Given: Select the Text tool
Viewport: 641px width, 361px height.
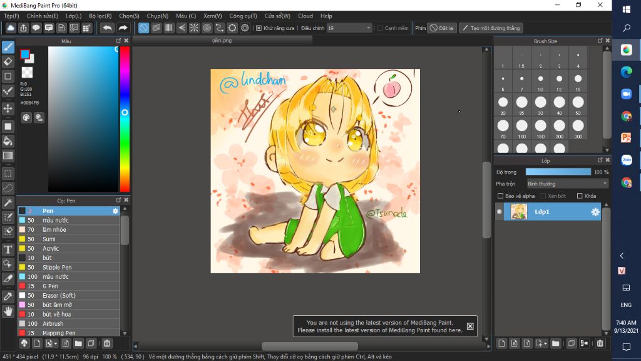Looking at the screenshot, I should click(8, 249).
